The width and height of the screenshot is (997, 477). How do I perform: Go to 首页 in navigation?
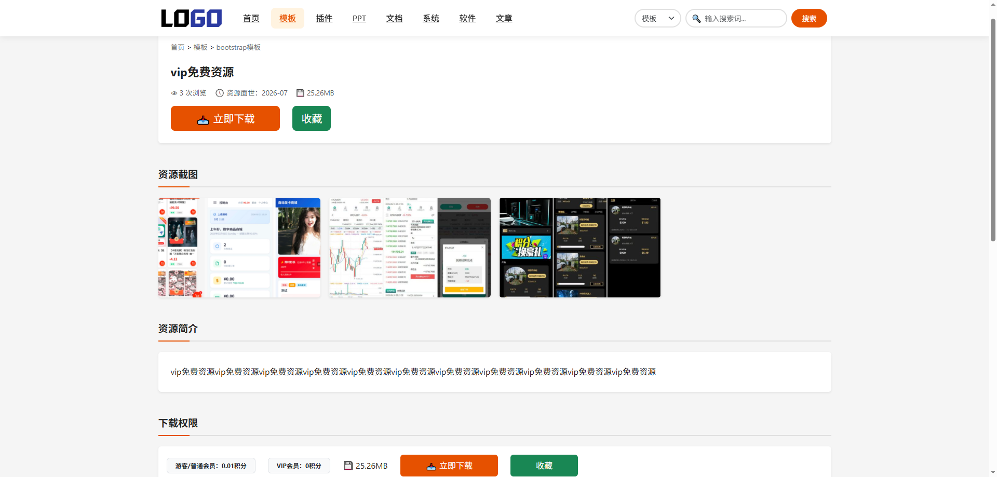[x=251, y=18]
